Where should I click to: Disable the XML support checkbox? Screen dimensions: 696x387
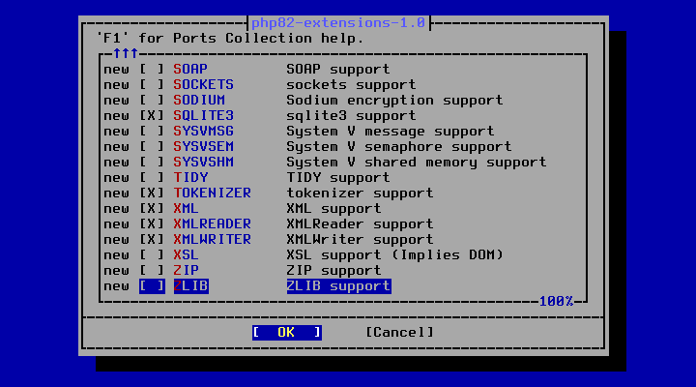point(152,209)
